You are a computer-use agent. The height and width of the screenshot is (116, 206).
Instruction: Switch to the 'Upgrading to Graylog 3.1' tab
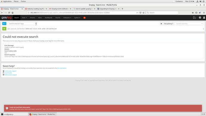tap(108, 9)
